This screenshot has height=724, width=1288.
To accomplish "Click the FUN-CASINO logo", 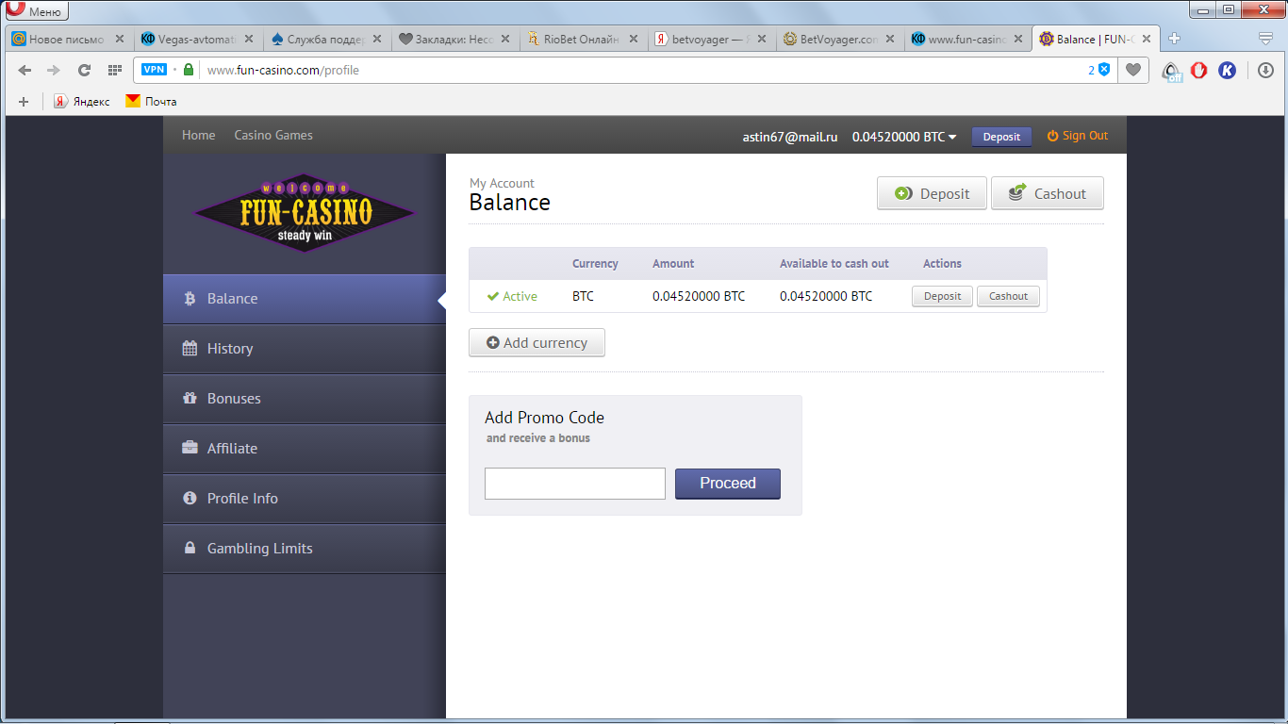I will pos(305,213).
